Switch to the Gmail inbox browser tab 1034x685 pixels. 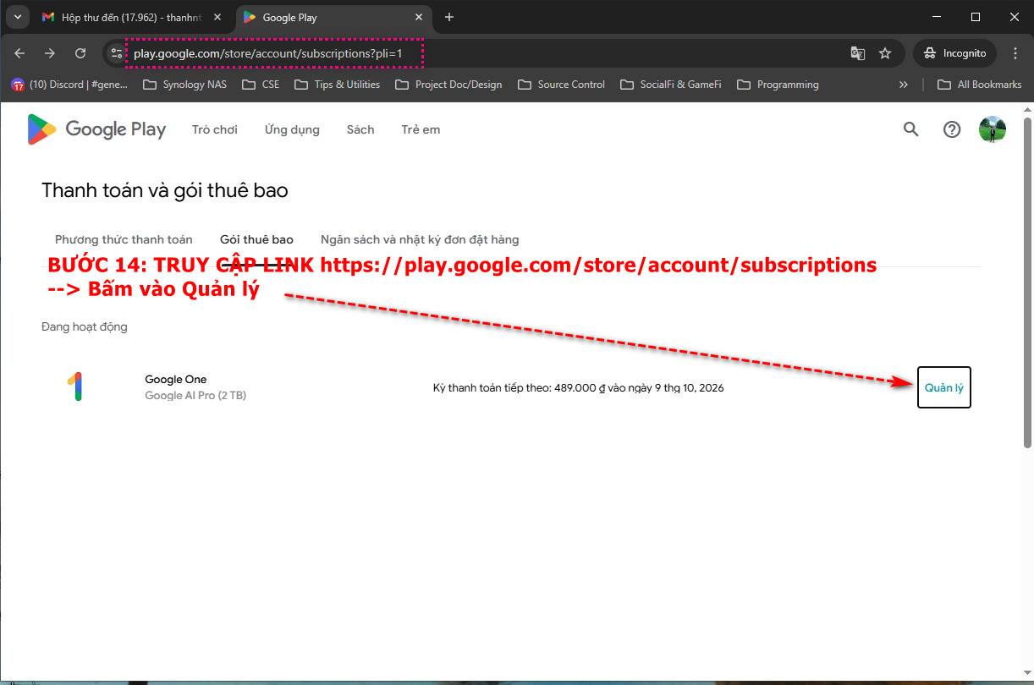click(127, 17)
